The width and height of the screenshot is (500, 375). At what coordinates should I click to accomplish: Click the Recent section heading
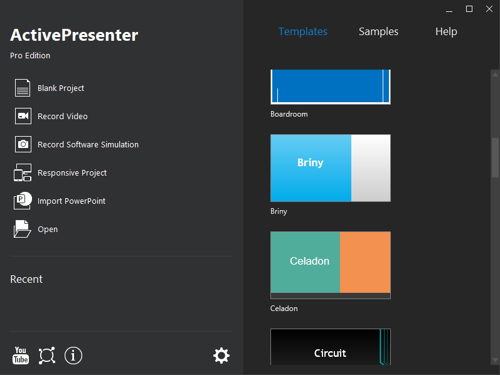26,279
